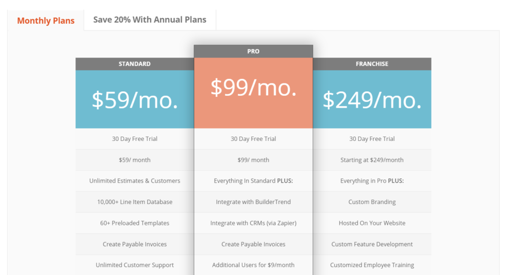
Task: Click Everything in Pro PLUS row
Action: (372, 181)
